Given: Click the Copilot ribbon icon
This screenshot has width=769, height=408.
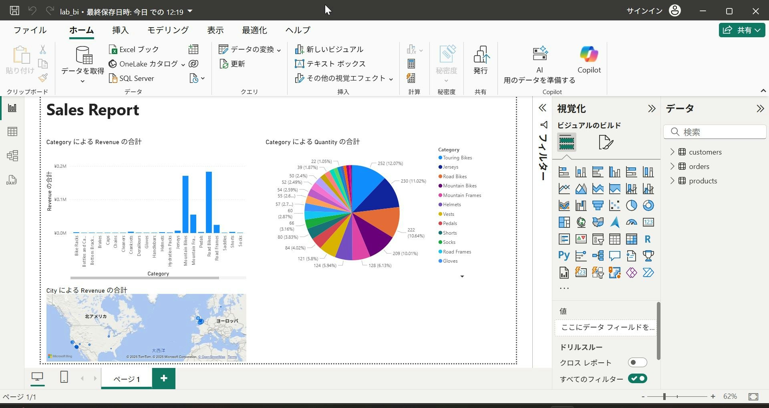Looking at the screenshot, I should (x=589, y=59).
